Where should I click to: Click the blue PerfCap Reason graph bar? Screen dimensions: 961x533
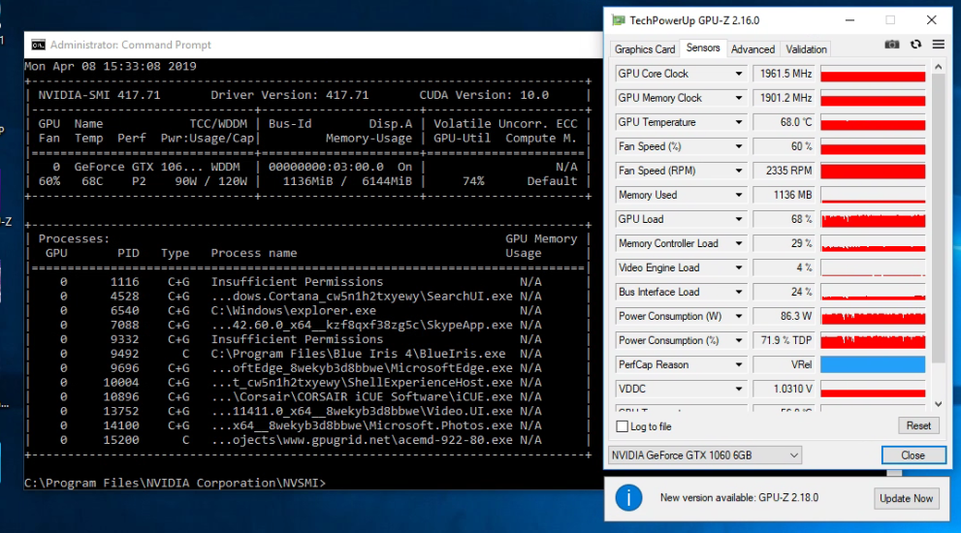[873, 364]
